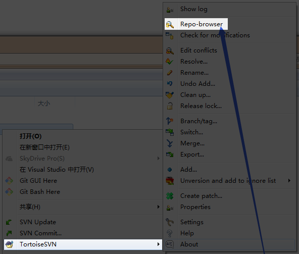This screenshot has height=254, width=299.
Task: Click the Merge icon
Action: tap(170, 143)
